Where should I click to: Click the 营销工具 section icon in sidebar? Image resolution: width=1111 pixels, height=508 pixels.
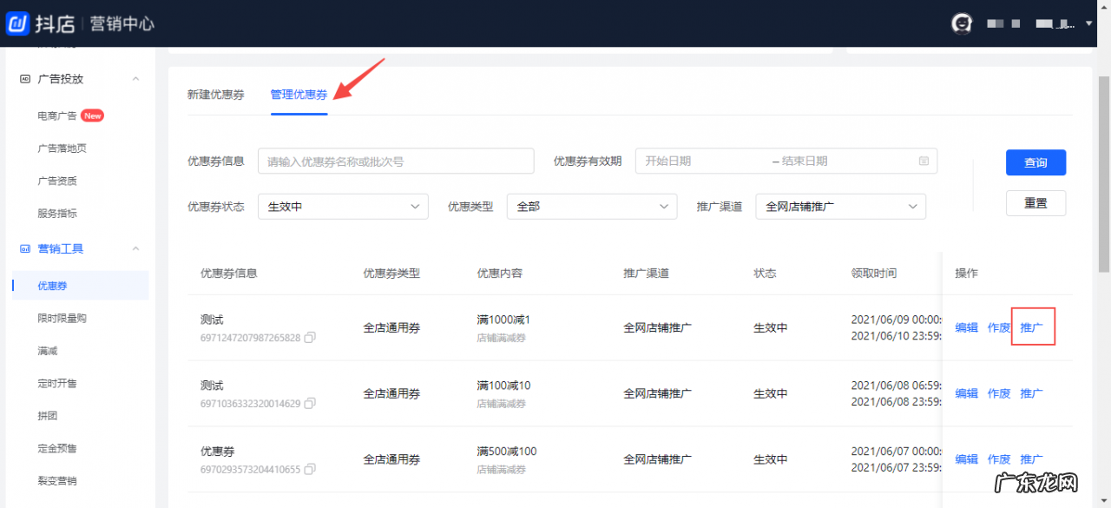point(23,248)
